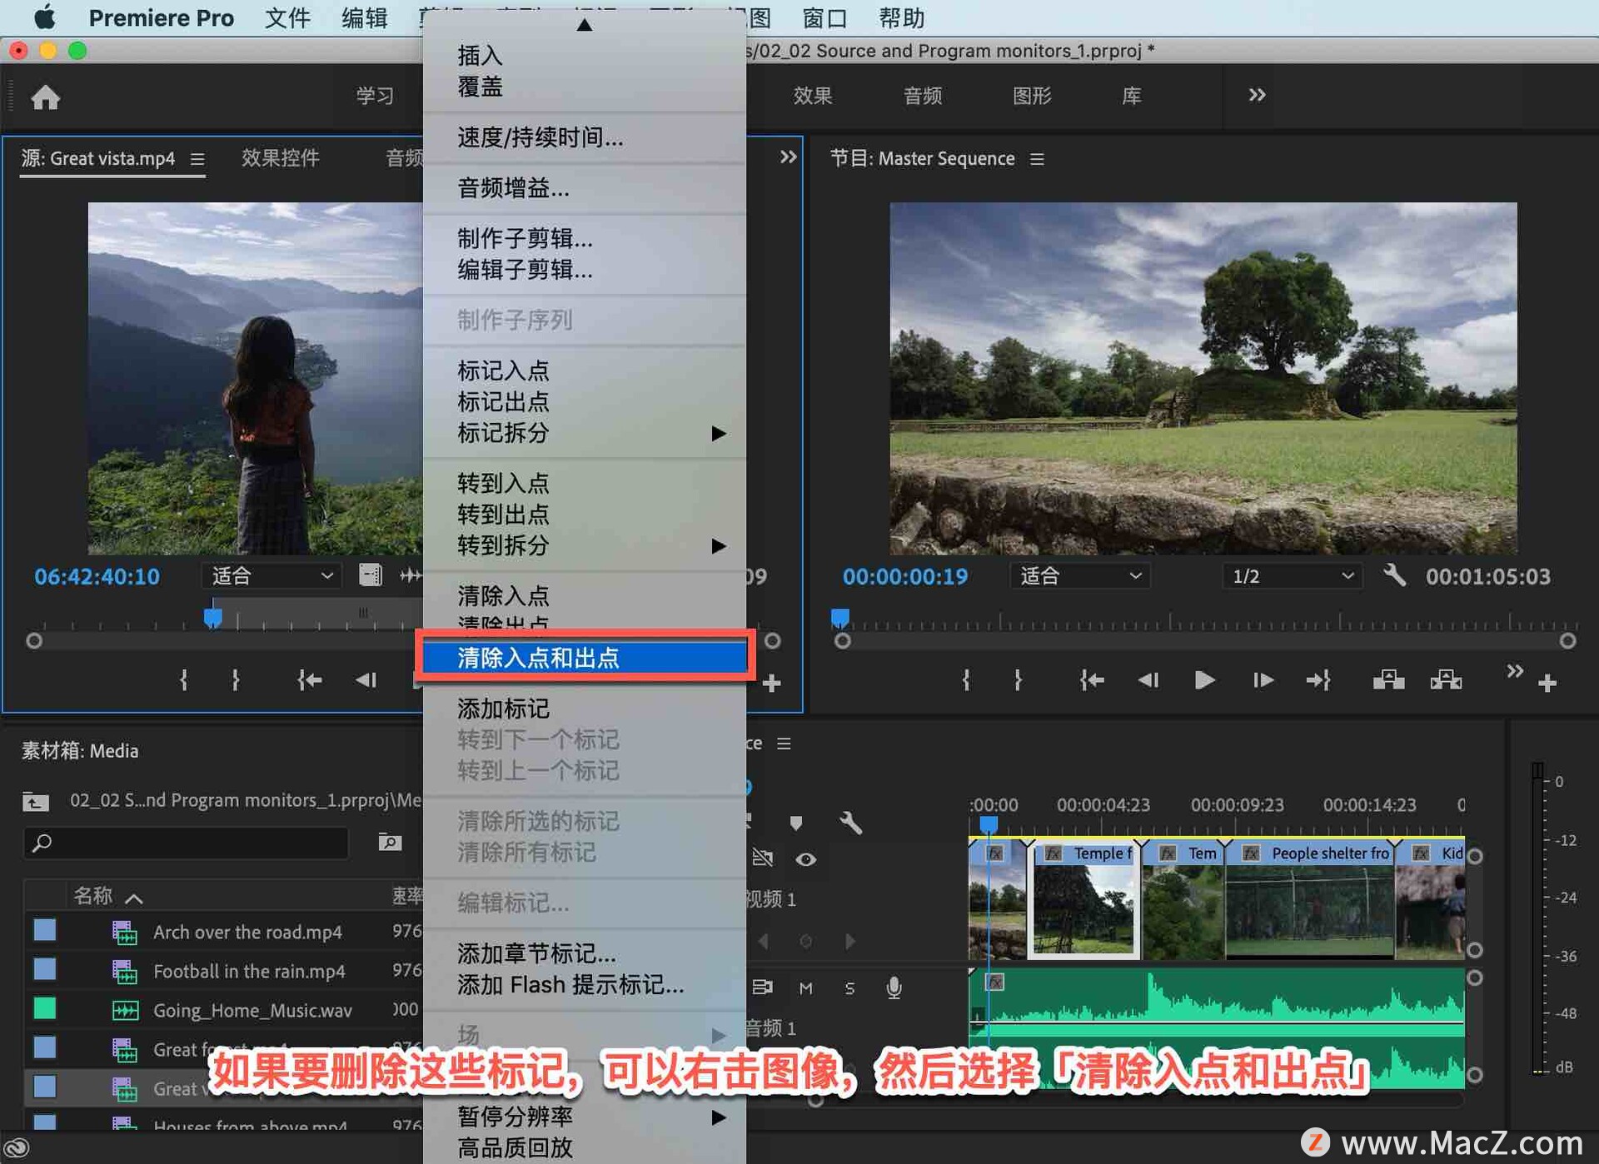The image size is (1599, 1164).
Task: Open Program monitor wrench settings
Action: (x=1394, y=575)
